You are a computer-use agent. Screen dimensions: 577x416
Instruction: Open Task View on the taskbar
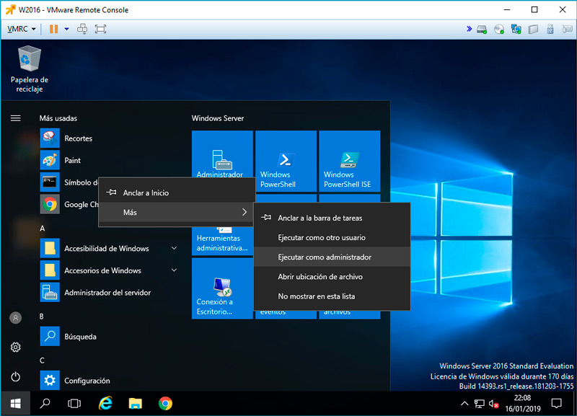click(x=74, y=404)
